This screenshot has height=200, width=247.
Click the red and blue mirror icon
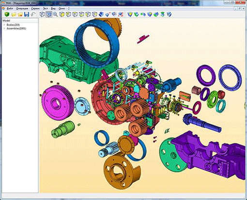pyautogui.click(x=121, y=14)
